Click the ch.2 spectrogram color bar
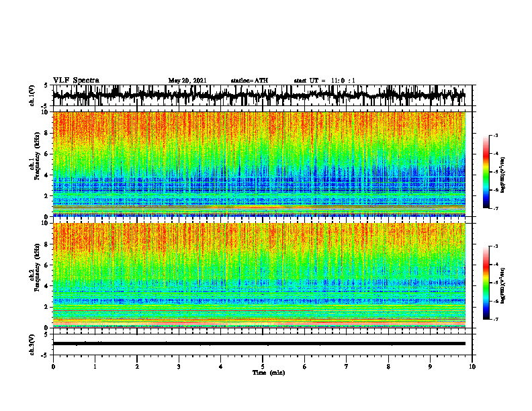 pyautogui.click(x=486, y=283)
